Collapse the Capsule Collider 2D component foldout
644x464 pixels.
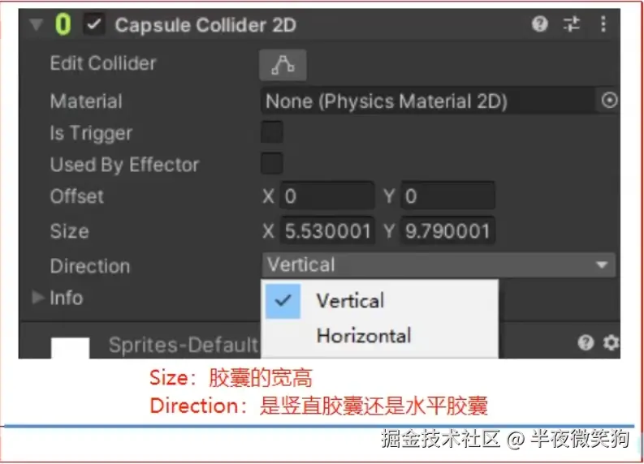37,24
